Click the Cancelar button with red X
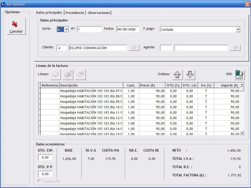This screenshot has width=251, height=188. (16, 26)
